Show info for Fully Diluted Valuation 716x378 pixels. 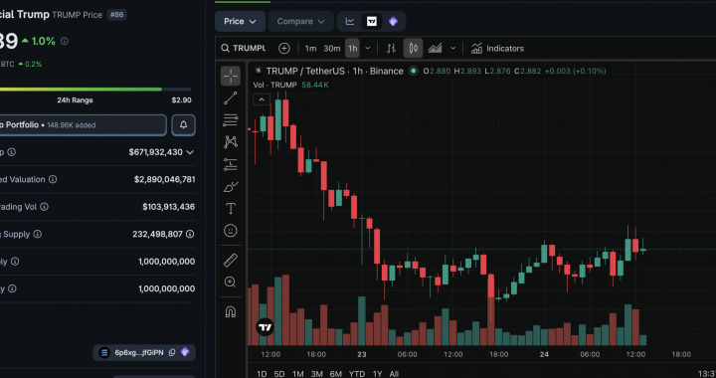[x=53, y=179]
